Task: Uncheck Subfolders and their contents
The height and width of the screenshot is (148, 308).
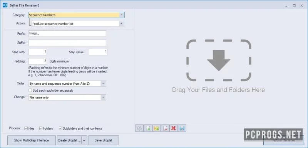Action: [x=60, y=128]
